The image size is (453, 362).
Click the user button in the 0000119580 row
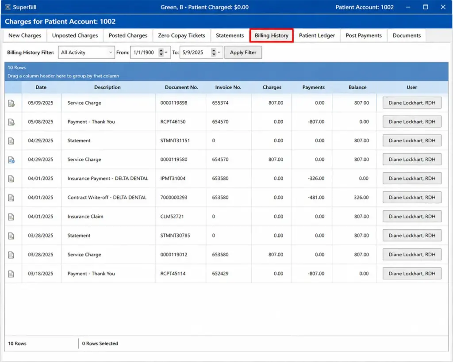click(x=412, y=160)
